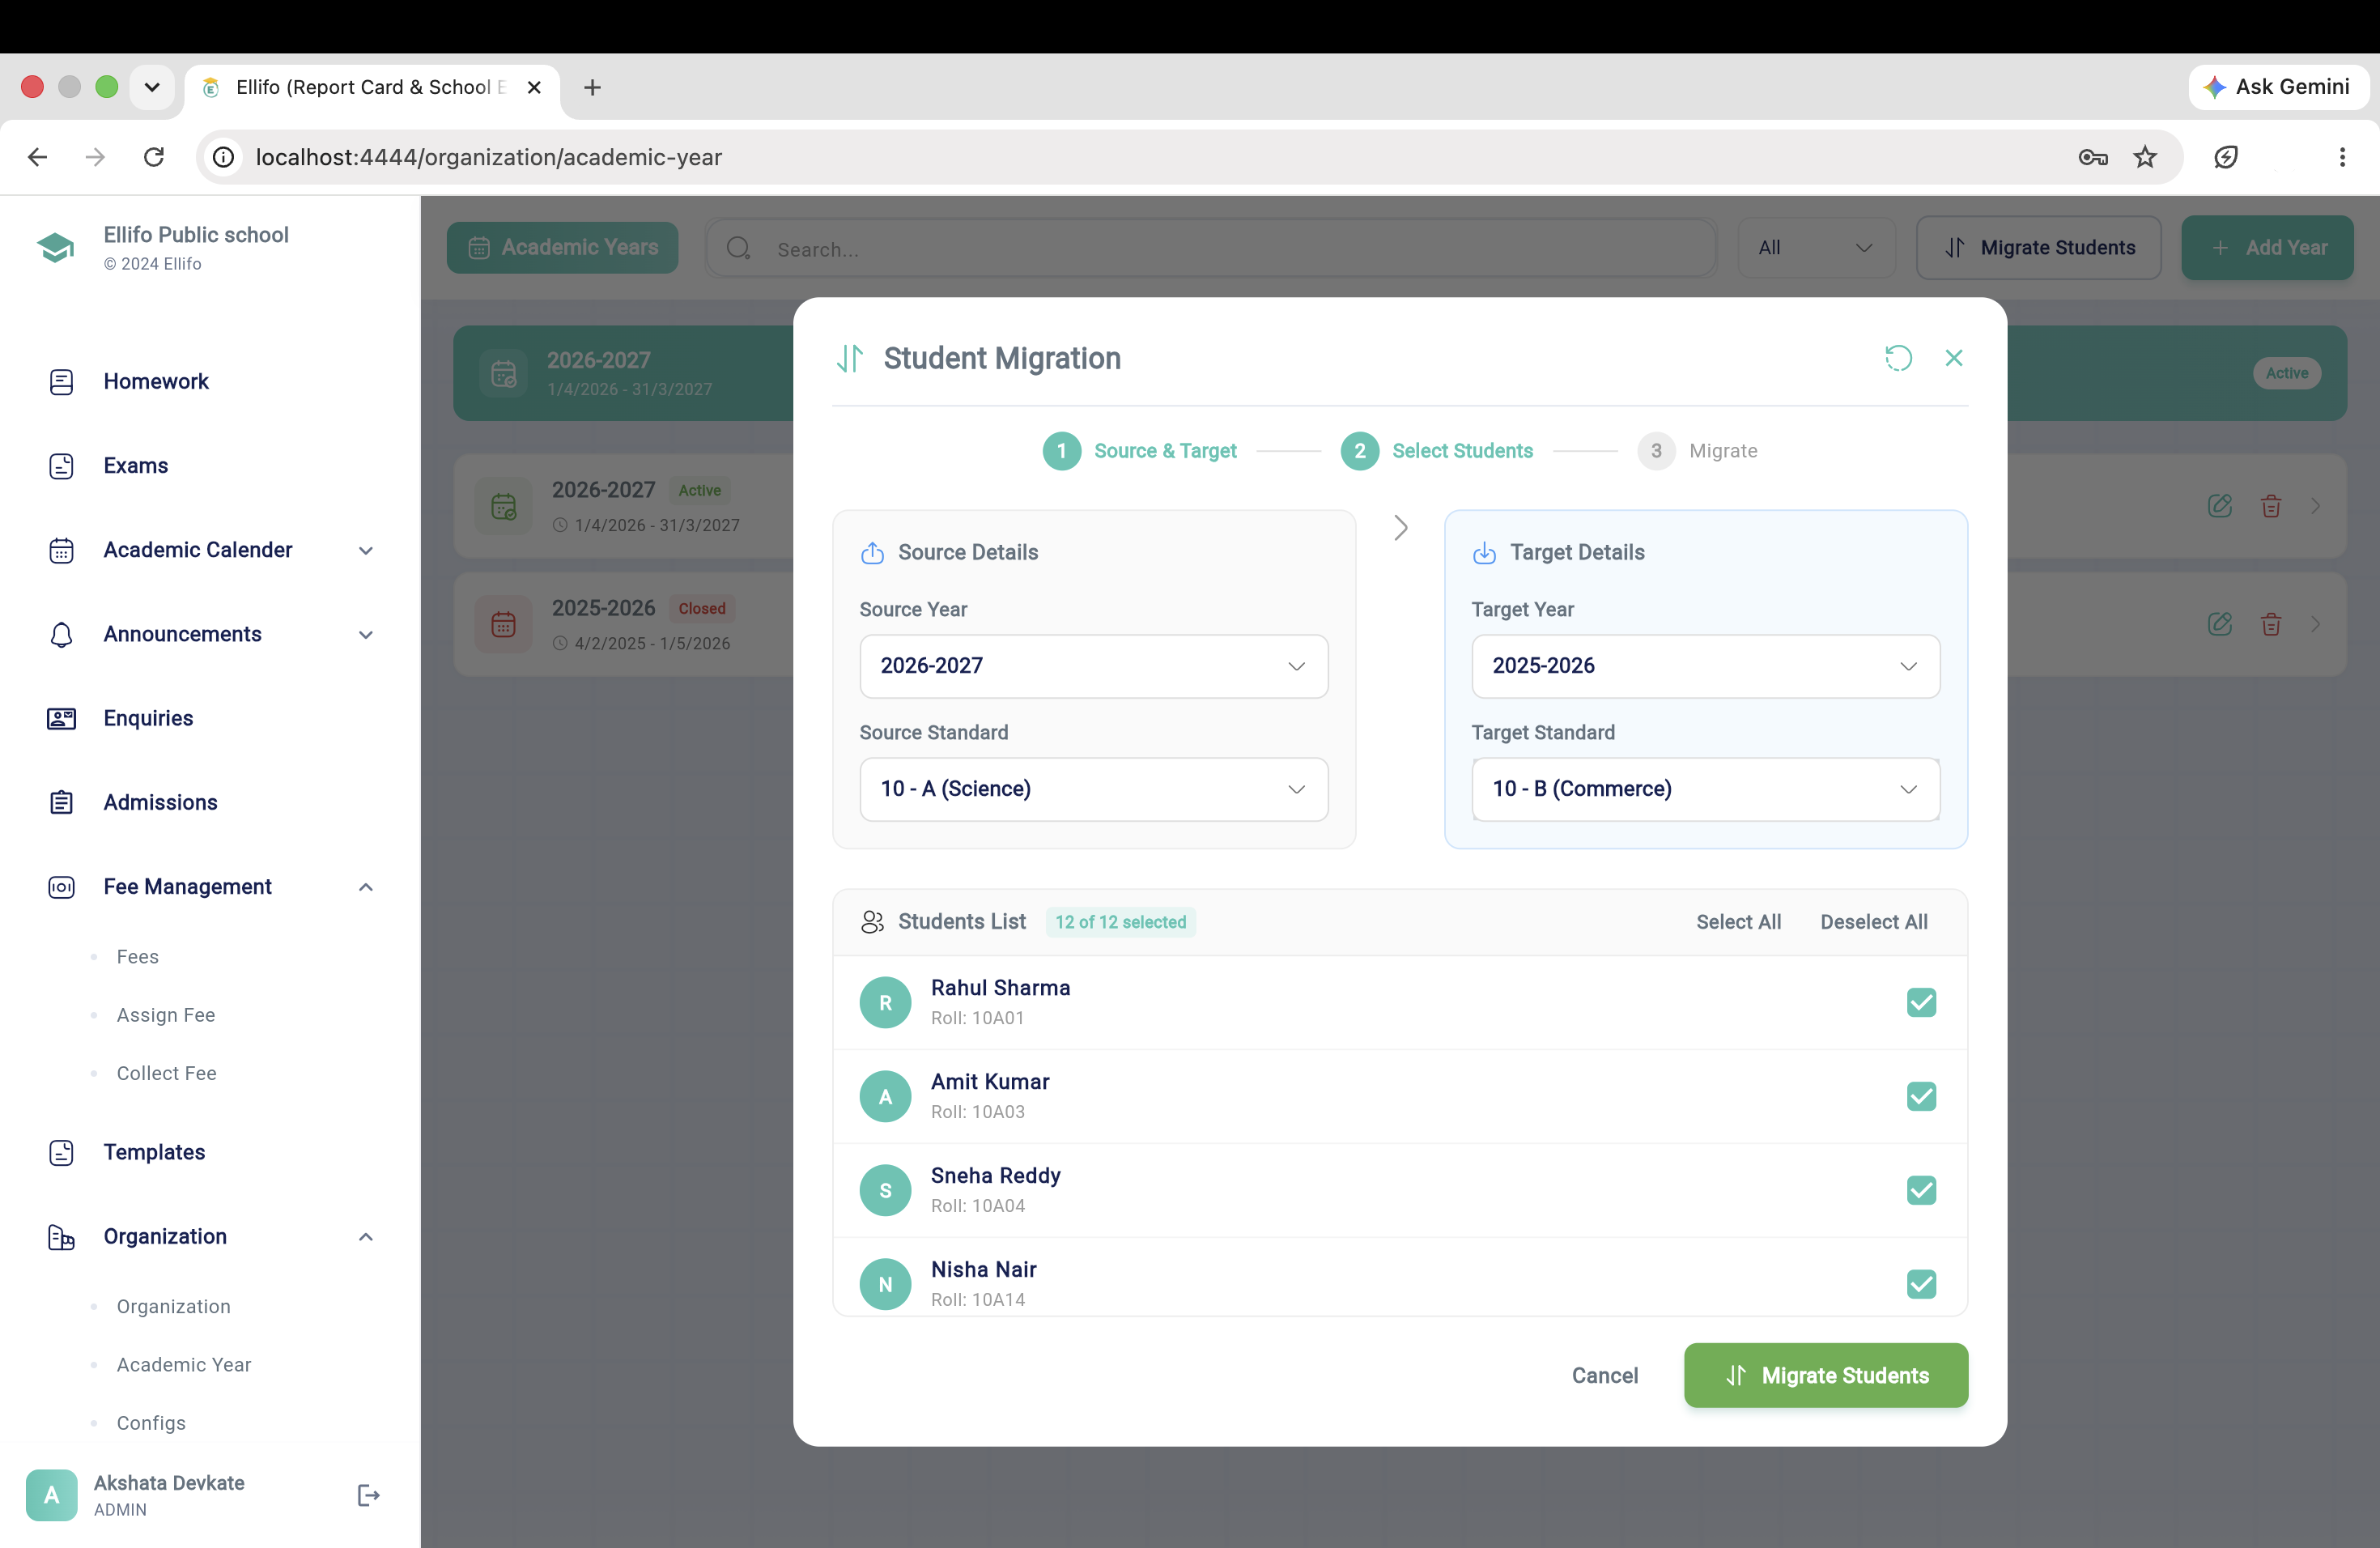Go to the Source & Target step
2380x1548 pixels.
1140,451
